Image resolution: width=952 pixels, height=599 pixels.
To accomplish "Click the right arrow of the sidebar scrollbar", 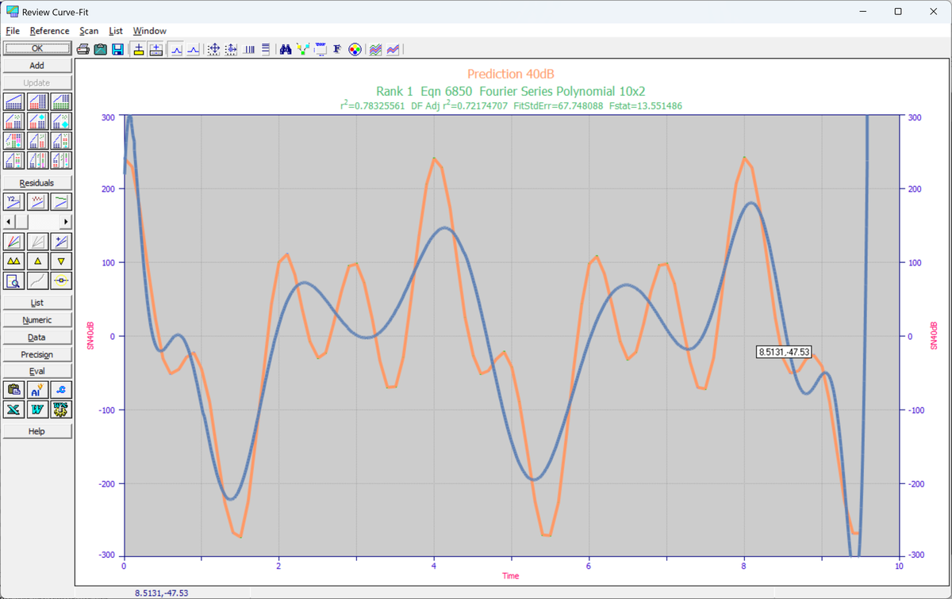I will pos(66,221).
